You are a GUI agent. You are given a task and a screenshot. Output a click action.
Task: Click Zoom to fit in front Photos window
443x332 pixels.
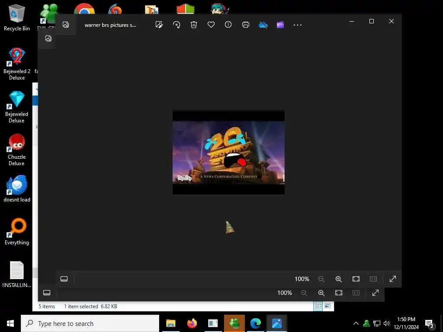point(356,279)
